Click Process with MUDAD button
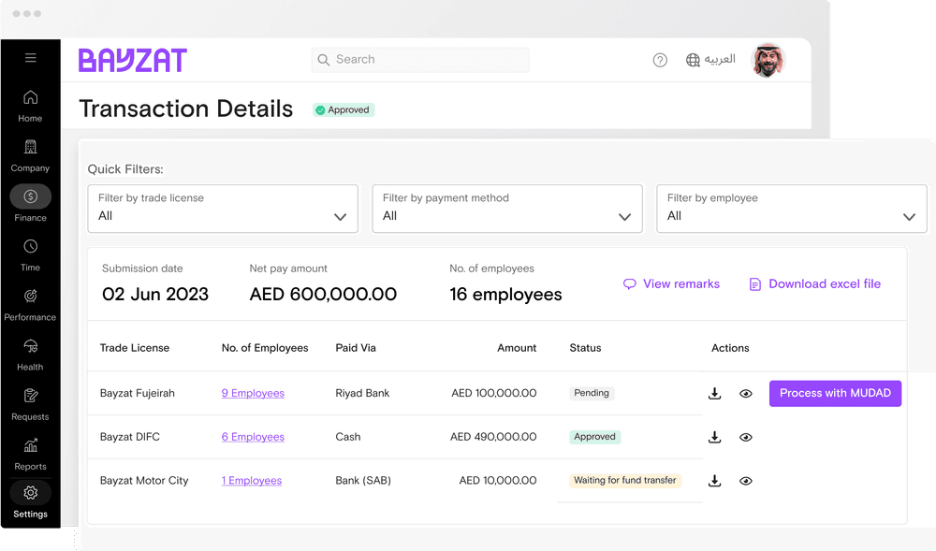The height and width of the screenshot is (551, 936). (835, 394)
